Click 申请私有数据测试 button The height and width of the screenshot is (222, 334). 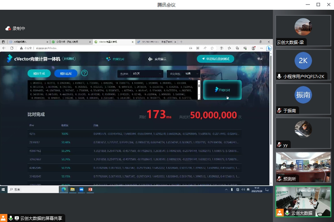click(x=215, y=59)
